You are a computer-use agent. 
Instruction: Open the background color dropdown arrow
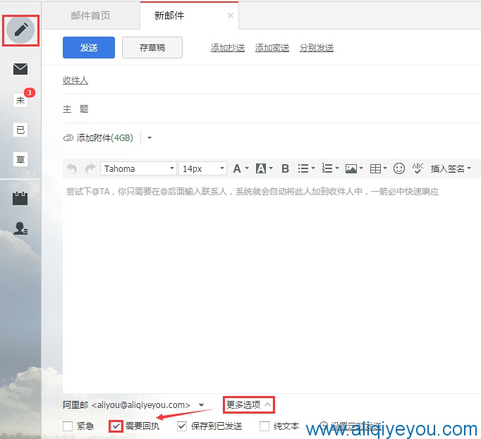(271, 168)
